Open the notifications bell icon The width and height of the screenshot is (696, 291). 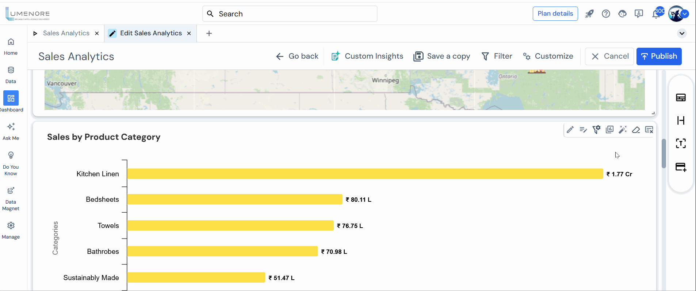pos(656,14)
